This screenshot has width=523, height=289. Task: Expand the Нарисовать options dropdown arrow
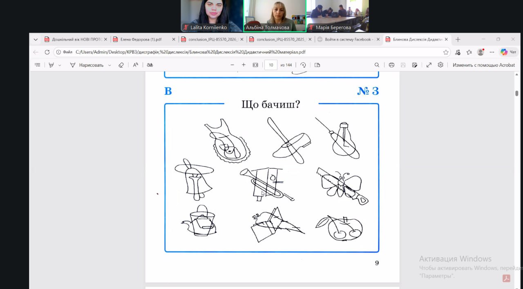tap(110, 65)
